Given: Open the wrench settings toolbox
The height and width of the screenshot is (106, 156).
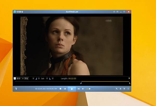Looking at the screenshot, I should pyautogui.click(x=116, y=89).
